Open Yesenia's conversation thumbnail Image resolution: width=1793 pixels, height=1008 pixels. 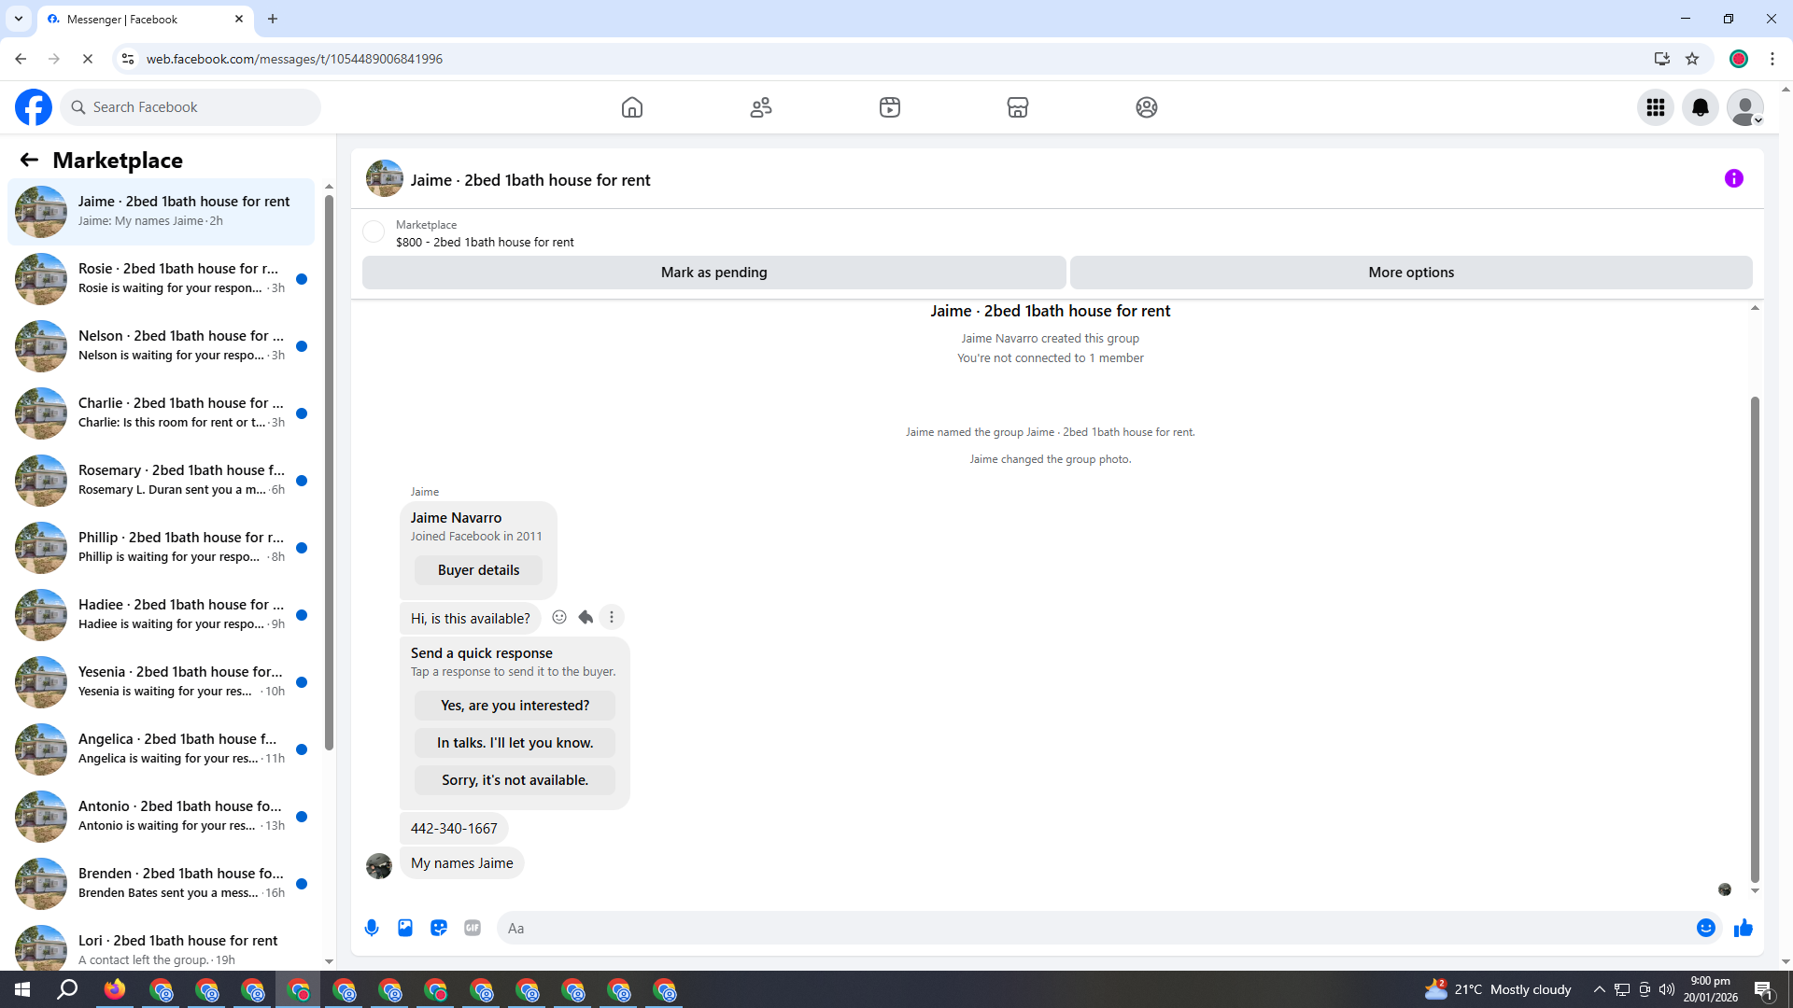point(41,682)
